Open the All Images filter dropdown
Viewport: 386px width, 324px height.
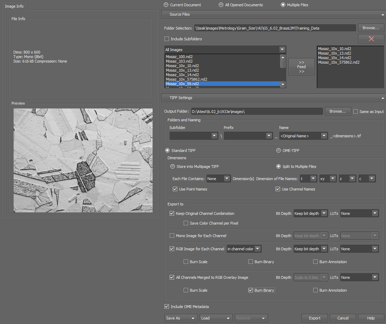282,50
